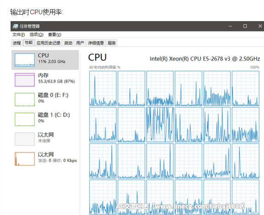This screenshot has height=215, width=264.
Task: Maximize the 任务管理器 window
Action: [x=245, y=26]
